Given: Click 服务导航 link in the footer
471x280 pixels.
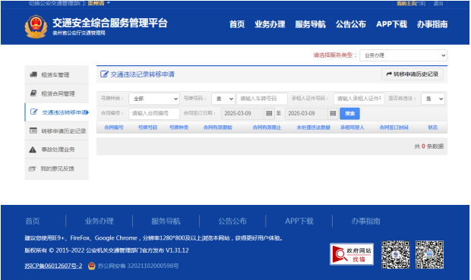Looking at the screenshot, I should (x=166, y=221).
